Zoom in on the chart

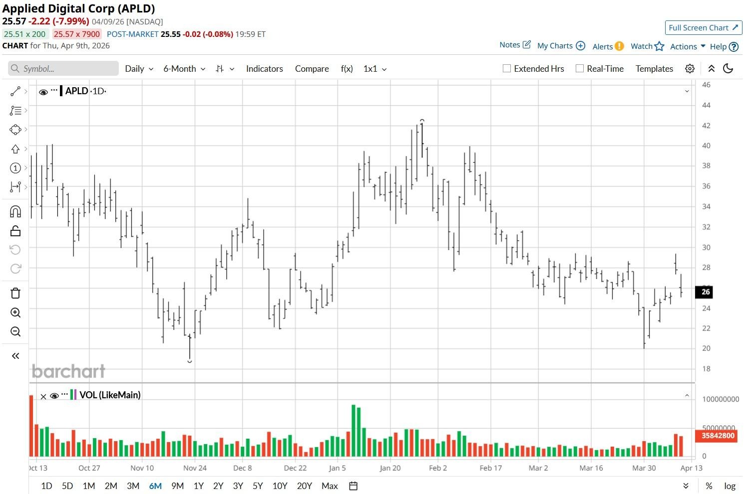(x=15, y=313)
